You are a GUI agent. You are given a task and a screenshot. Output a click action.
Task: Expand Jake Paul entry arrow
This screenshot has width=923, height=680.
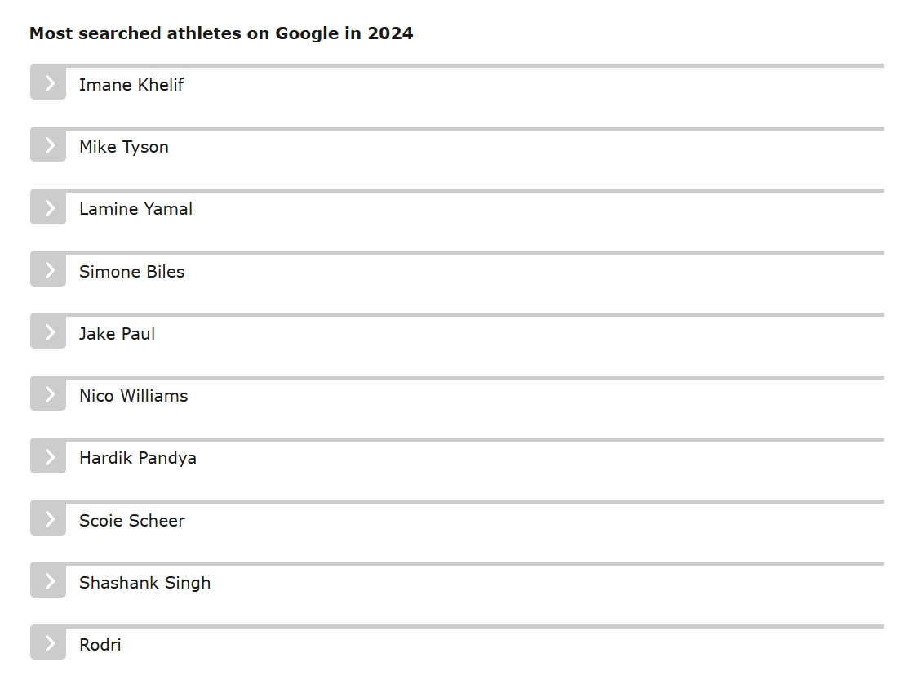48,332
